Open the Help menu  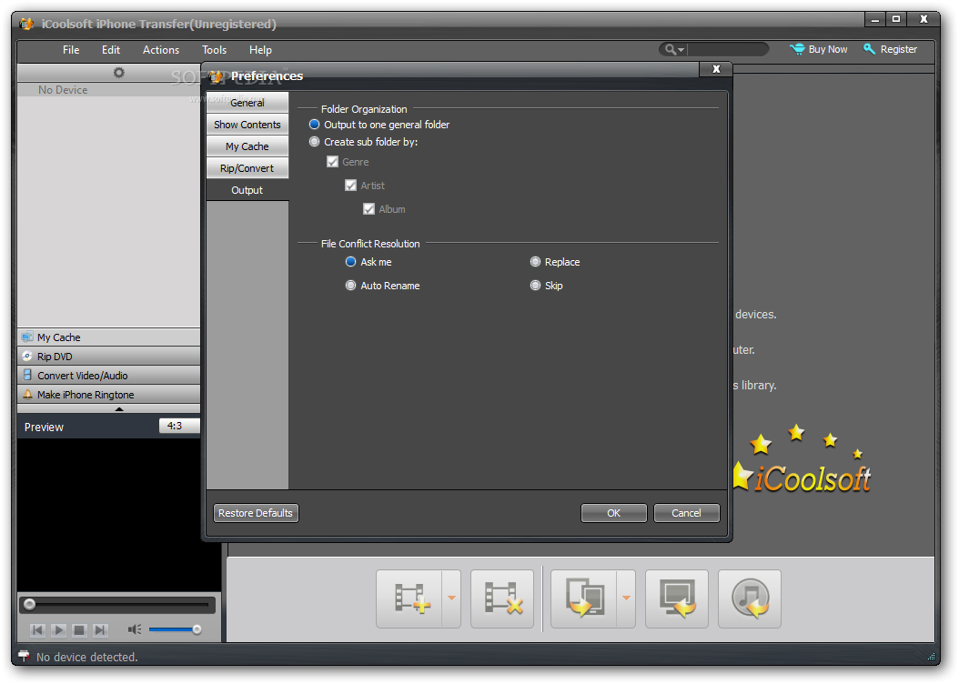coord(260,50)
